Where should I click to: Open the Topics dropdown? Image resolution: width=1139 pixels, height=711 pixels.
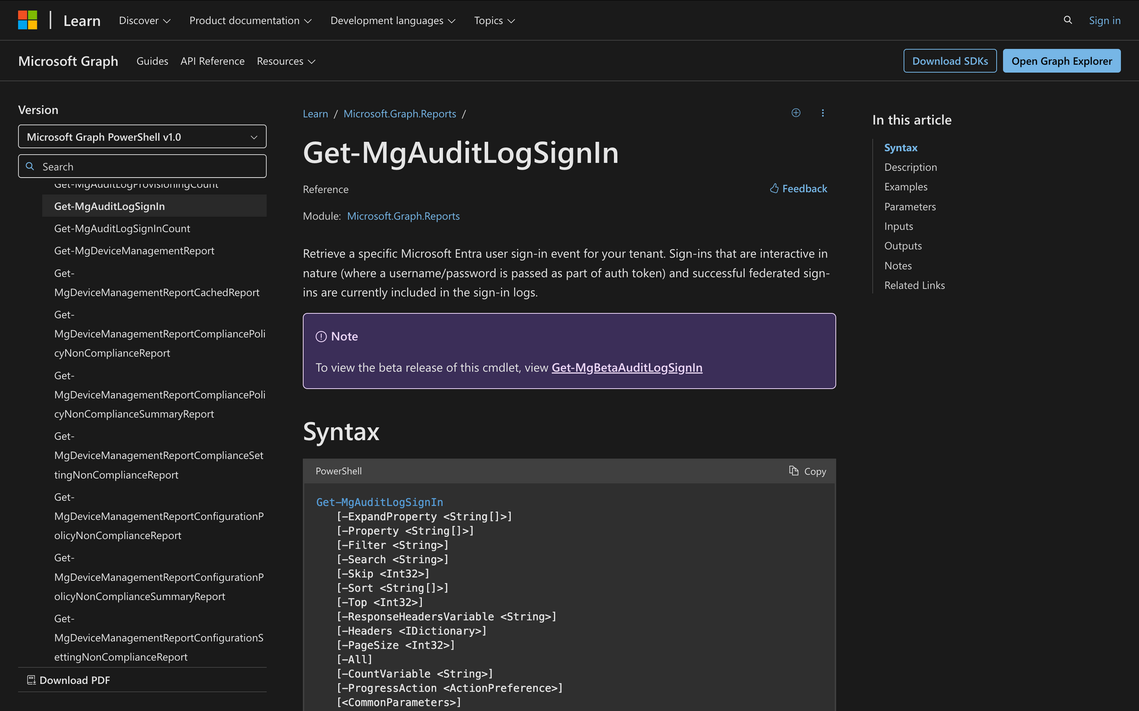(x=493, y=20)
